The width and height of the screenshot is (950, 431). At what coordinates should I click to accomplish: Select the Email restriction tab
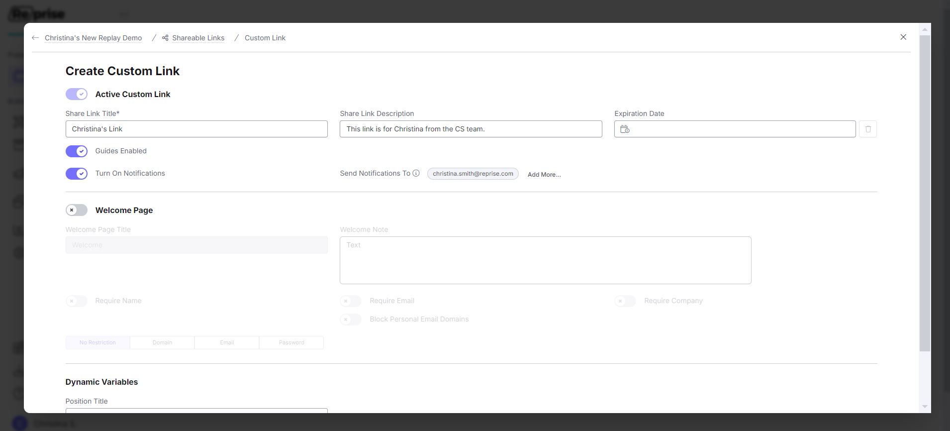227,342
